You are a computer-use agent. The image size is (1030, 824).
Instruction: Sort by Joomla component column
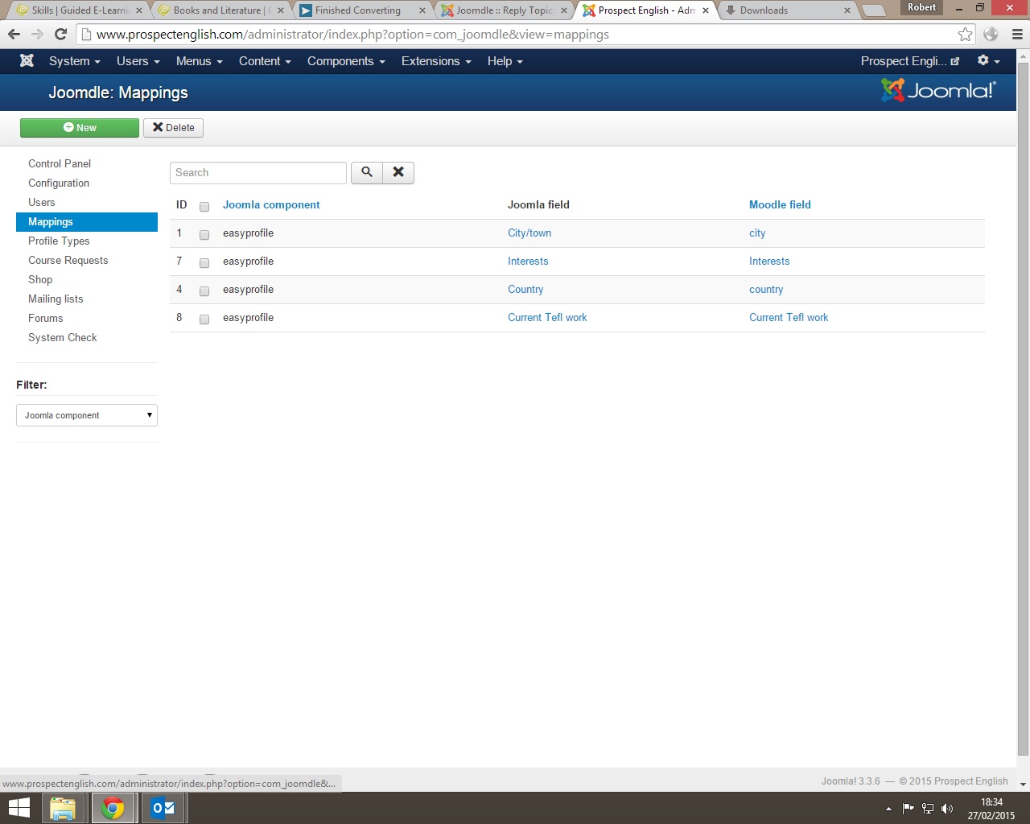pos(271,204)
